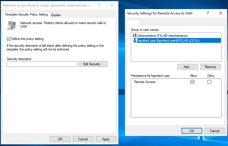Click the Edit Security button
This screenshot has width=228, height=146.
[x=93, y=64]
